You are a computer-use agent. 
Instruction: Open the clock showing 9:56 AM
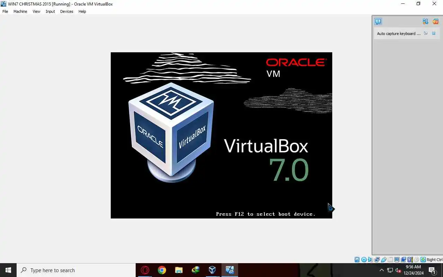tap(414, 270)
